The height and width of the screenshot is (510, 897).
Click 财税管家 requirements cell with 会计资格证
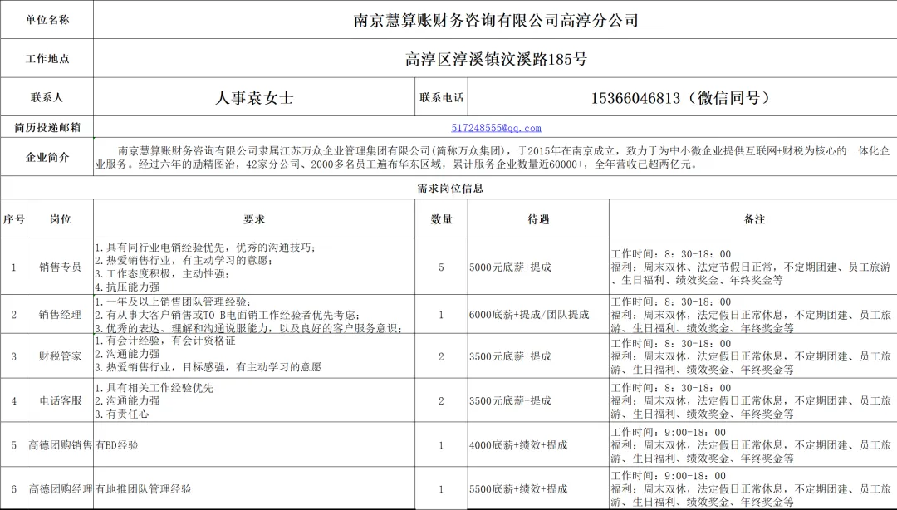[x=254, y=356]
